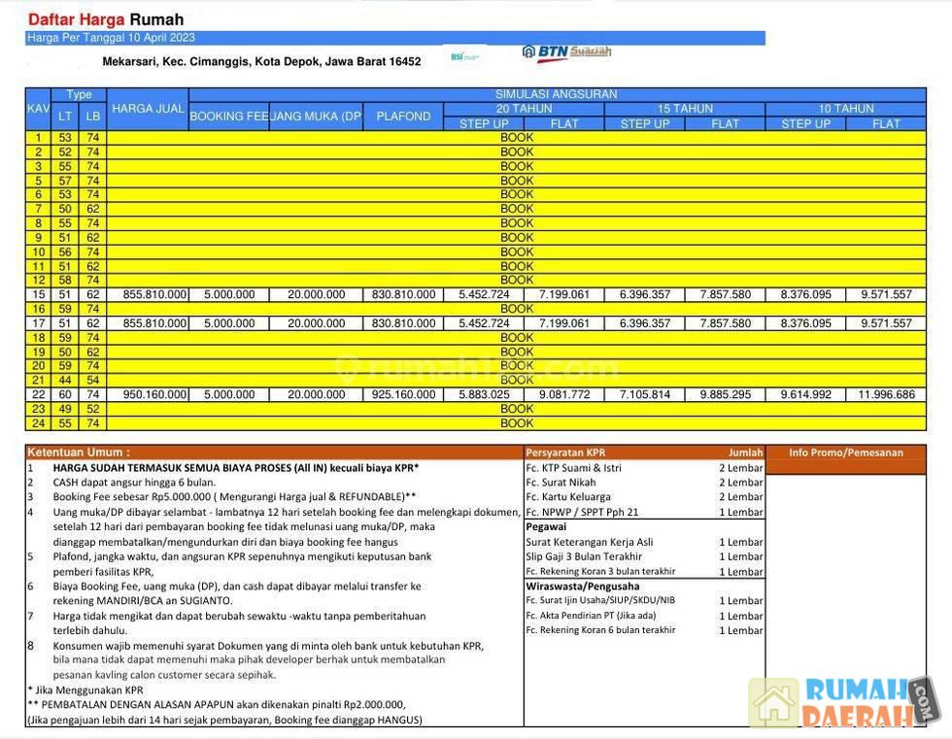This screenshot has width=952, height=739.
Task: Click the BTN Syariah logo
Action: click(566, 52)
